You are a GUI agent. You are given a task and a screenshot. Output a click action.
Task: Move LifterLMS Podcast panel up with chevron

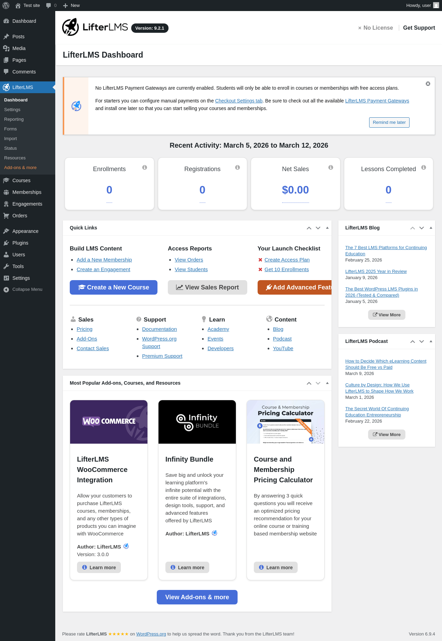[x=413, y=342]
